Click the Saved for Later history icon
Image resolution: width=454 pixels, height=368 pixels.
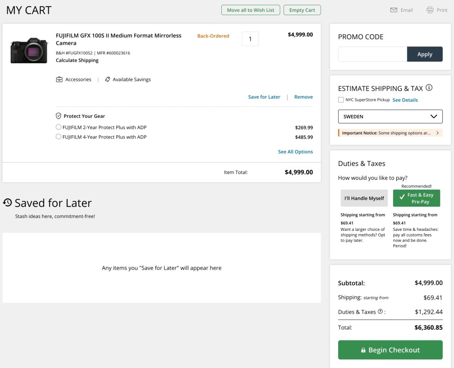[8, 202]
